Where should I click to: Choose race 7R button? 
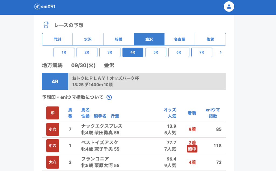pos(202,52)
